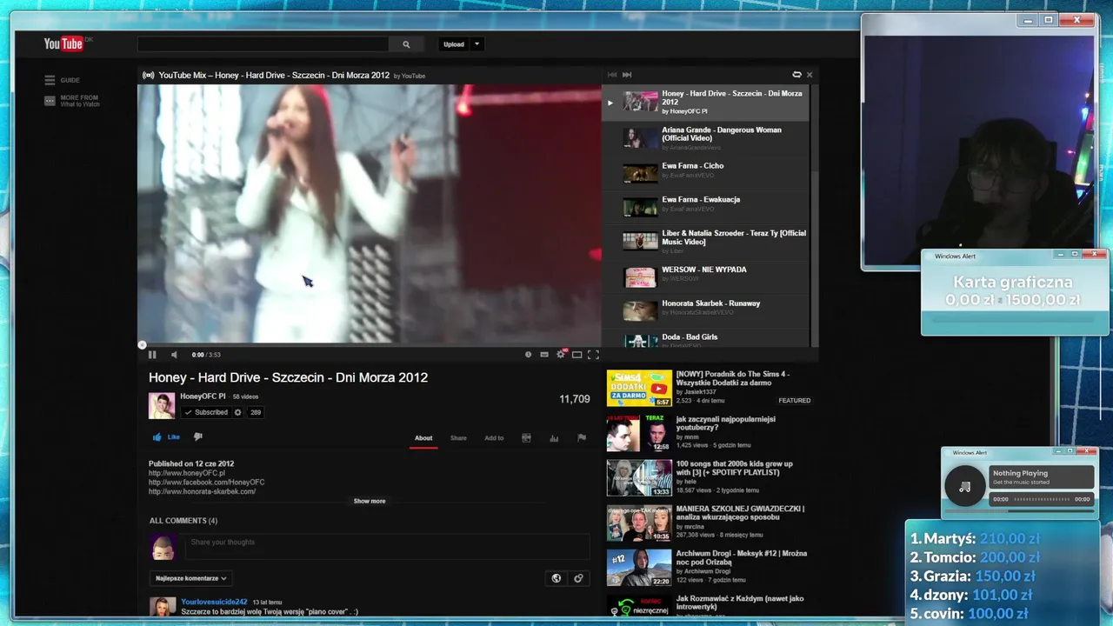Skip to next playlist video
1113x626 pixels.
point(627,75)
